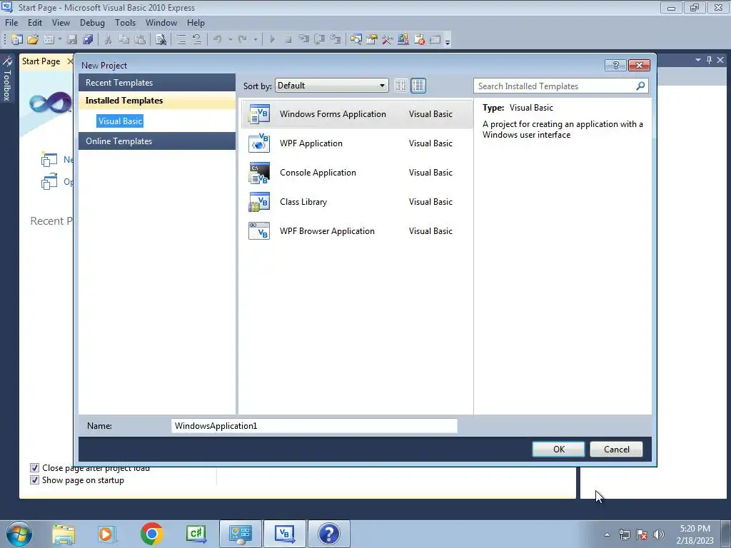731x548 pixels.
Task: Select the WPF Application template
Action: click(357, 143)
